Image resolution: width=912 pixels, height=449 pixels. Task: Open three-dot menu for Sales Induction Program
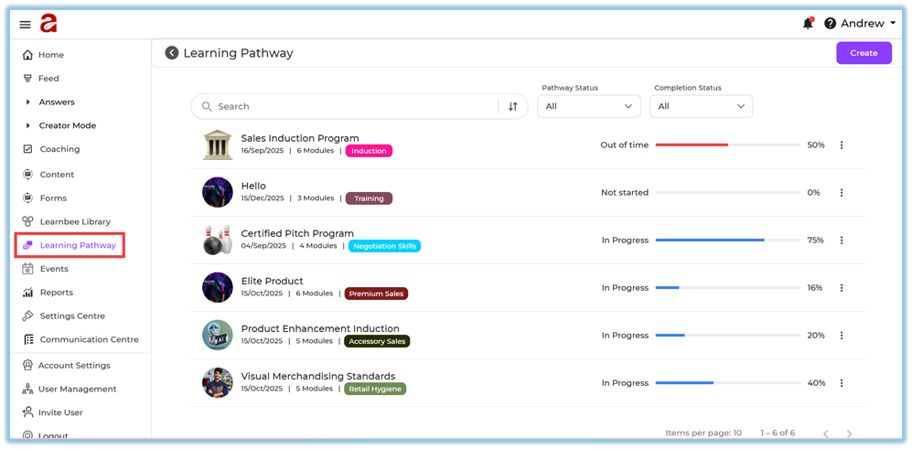point(842,145)
